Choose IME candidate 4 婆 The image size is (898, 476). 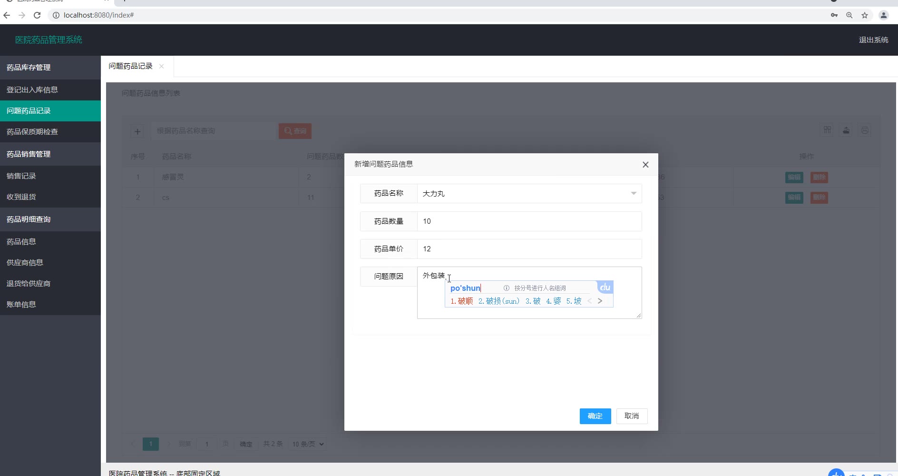pos(553,301)
